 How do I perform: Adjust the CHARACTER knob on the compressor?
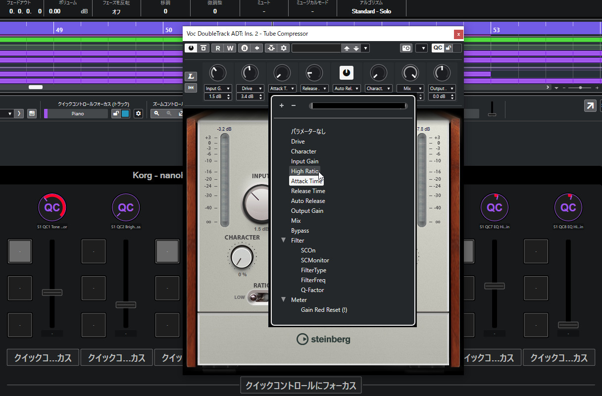[241, 257]
